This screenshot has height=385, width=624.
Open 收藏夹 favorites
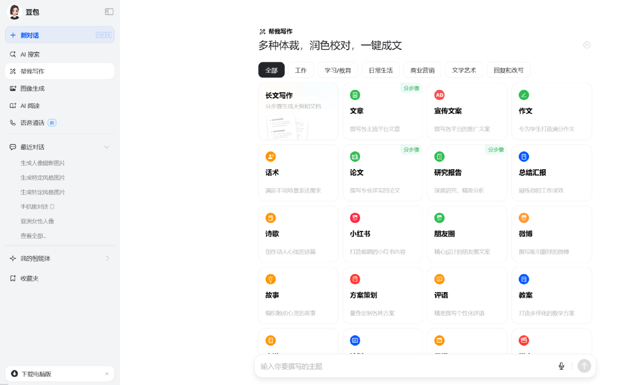click(60, 278)
